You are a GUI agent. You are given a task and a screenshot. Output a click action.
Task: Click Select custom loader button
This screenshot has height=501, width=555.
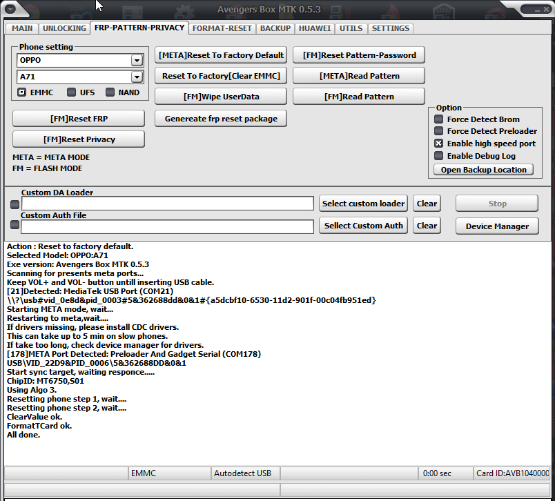click(363, 204)
